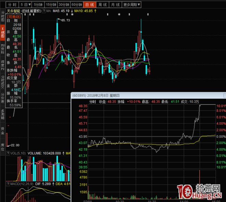Switch to the 周线 period tab
226x202 pixels.
(103, 5)
